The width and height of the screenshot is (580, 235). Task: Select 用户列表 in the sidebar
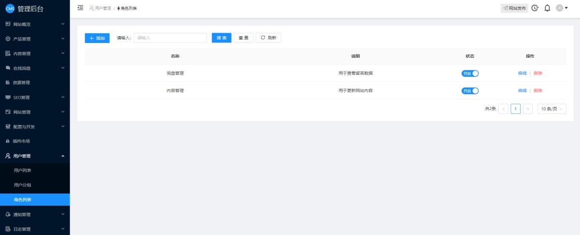point(23,170)
